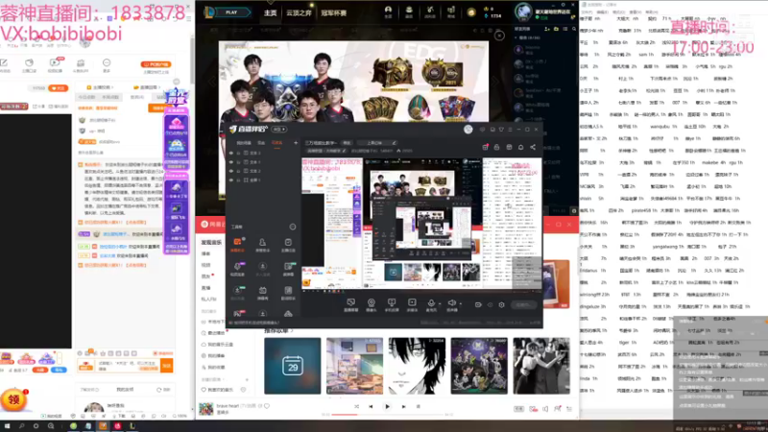Hide the fourth source in streaming app list
768x432 pixels.
tap(231, 180)
